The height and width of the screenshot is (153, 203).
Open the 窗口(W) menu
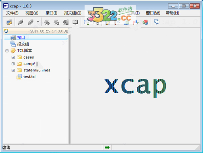coord(153,13)
